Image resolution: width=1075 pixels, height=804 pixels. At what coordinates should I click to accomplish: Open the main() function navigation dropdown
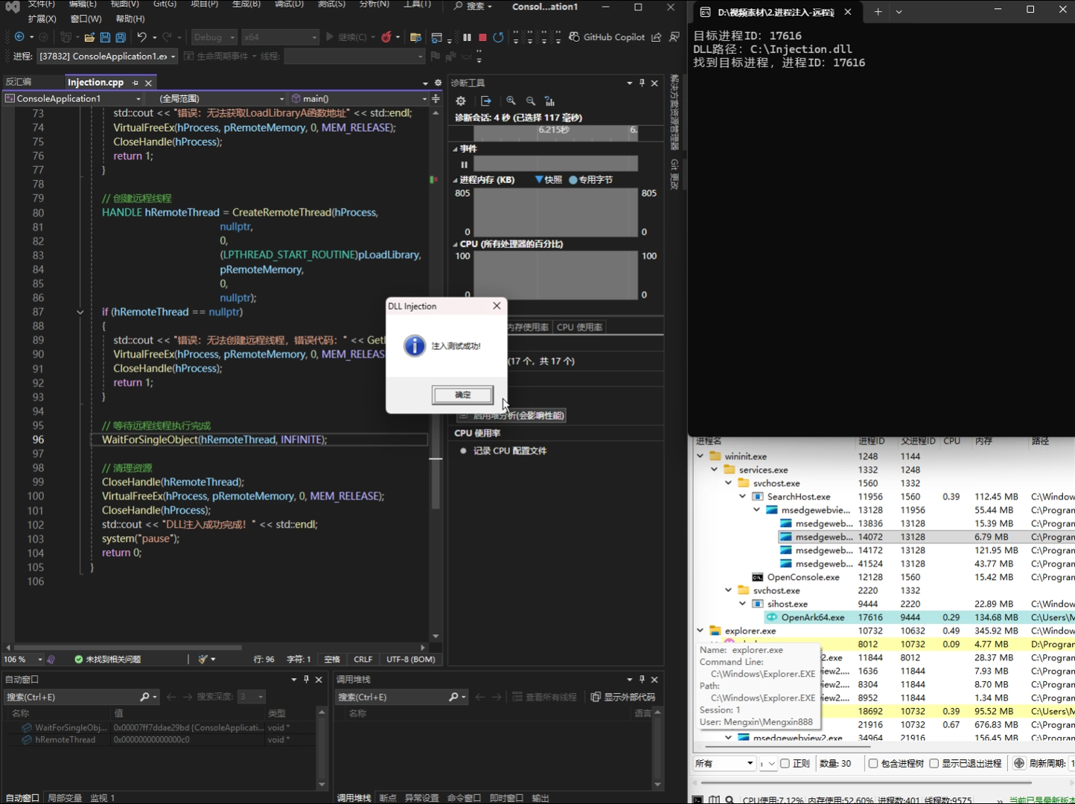pos(424,98)
